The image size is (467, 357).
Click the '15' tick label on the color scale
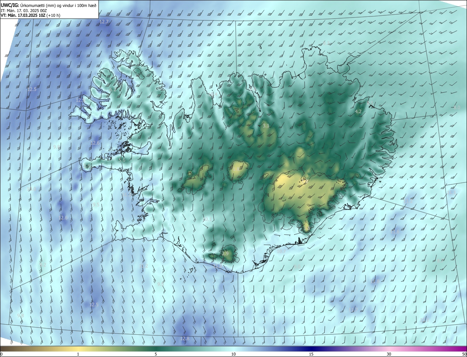(x=311, y=354)
